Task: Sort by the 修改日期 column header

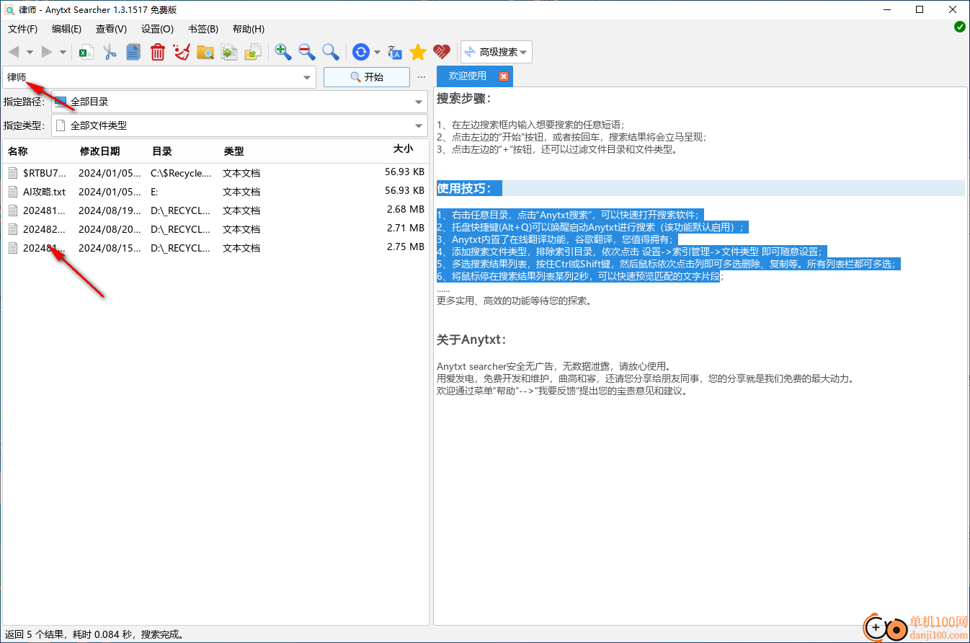Action: (99, 151)
